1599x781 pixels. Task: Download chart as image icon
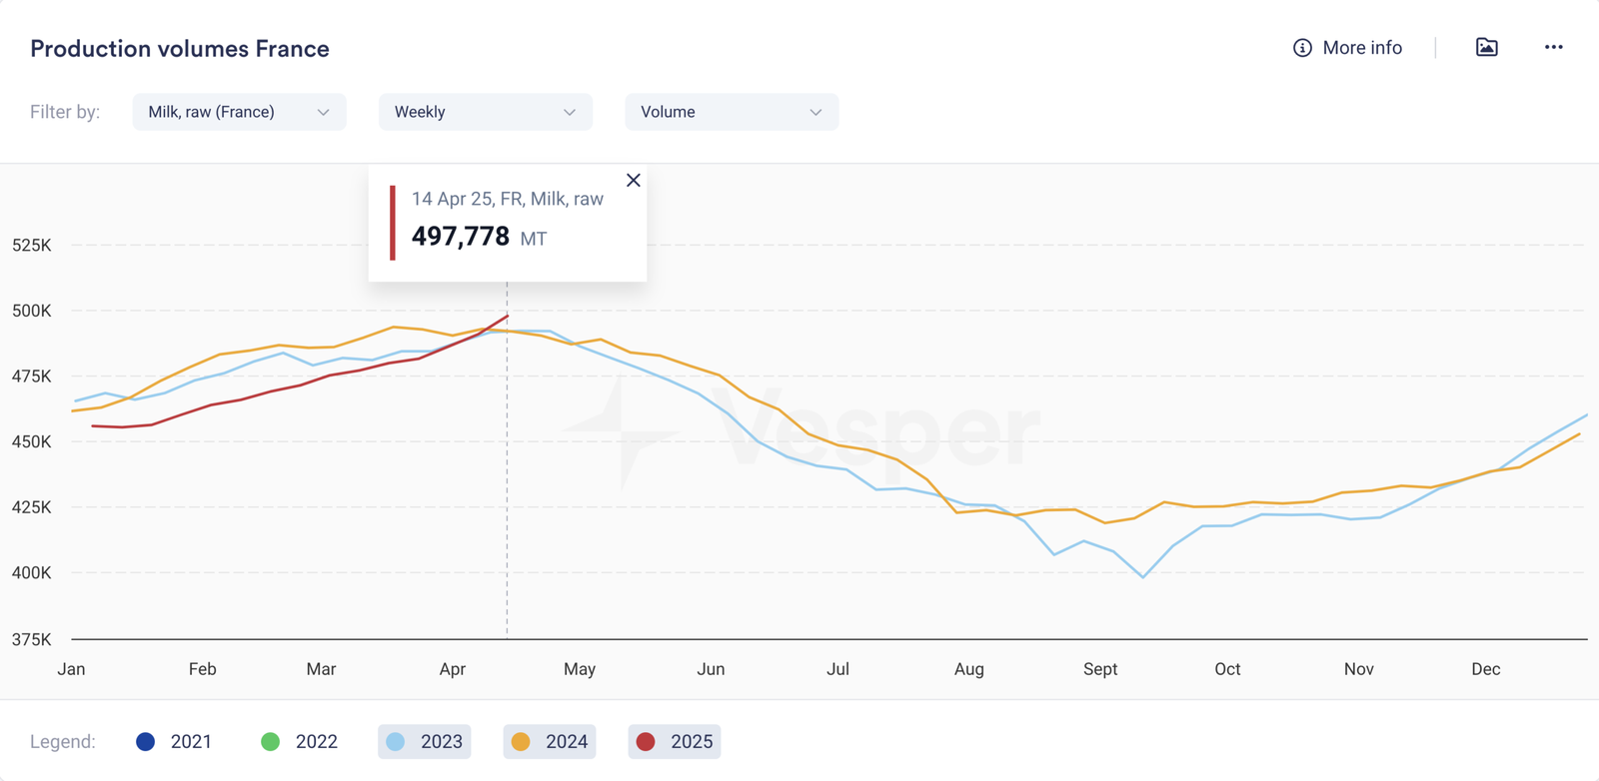pyautogui.click(x=1486, y=47)
